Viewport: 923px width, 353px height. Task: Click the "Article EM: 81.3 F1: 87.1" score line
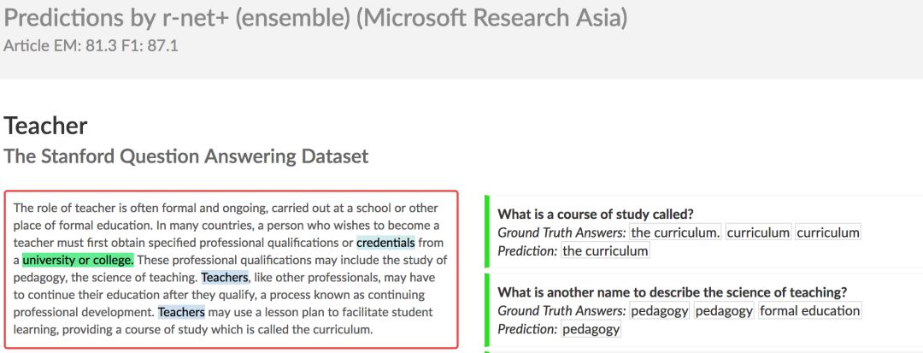click(91, 45)
